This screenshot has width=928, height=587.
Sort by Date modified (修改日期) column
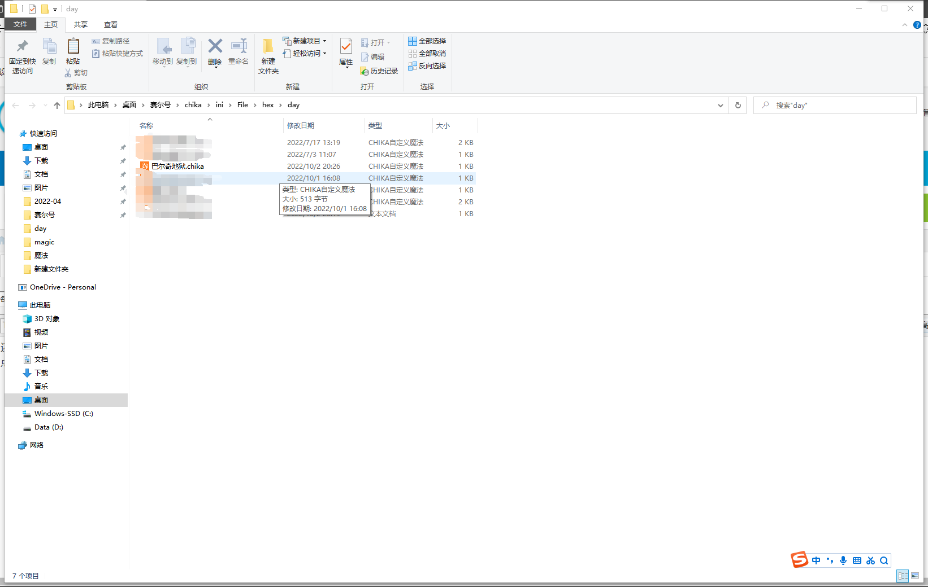[x=324, y=126]
